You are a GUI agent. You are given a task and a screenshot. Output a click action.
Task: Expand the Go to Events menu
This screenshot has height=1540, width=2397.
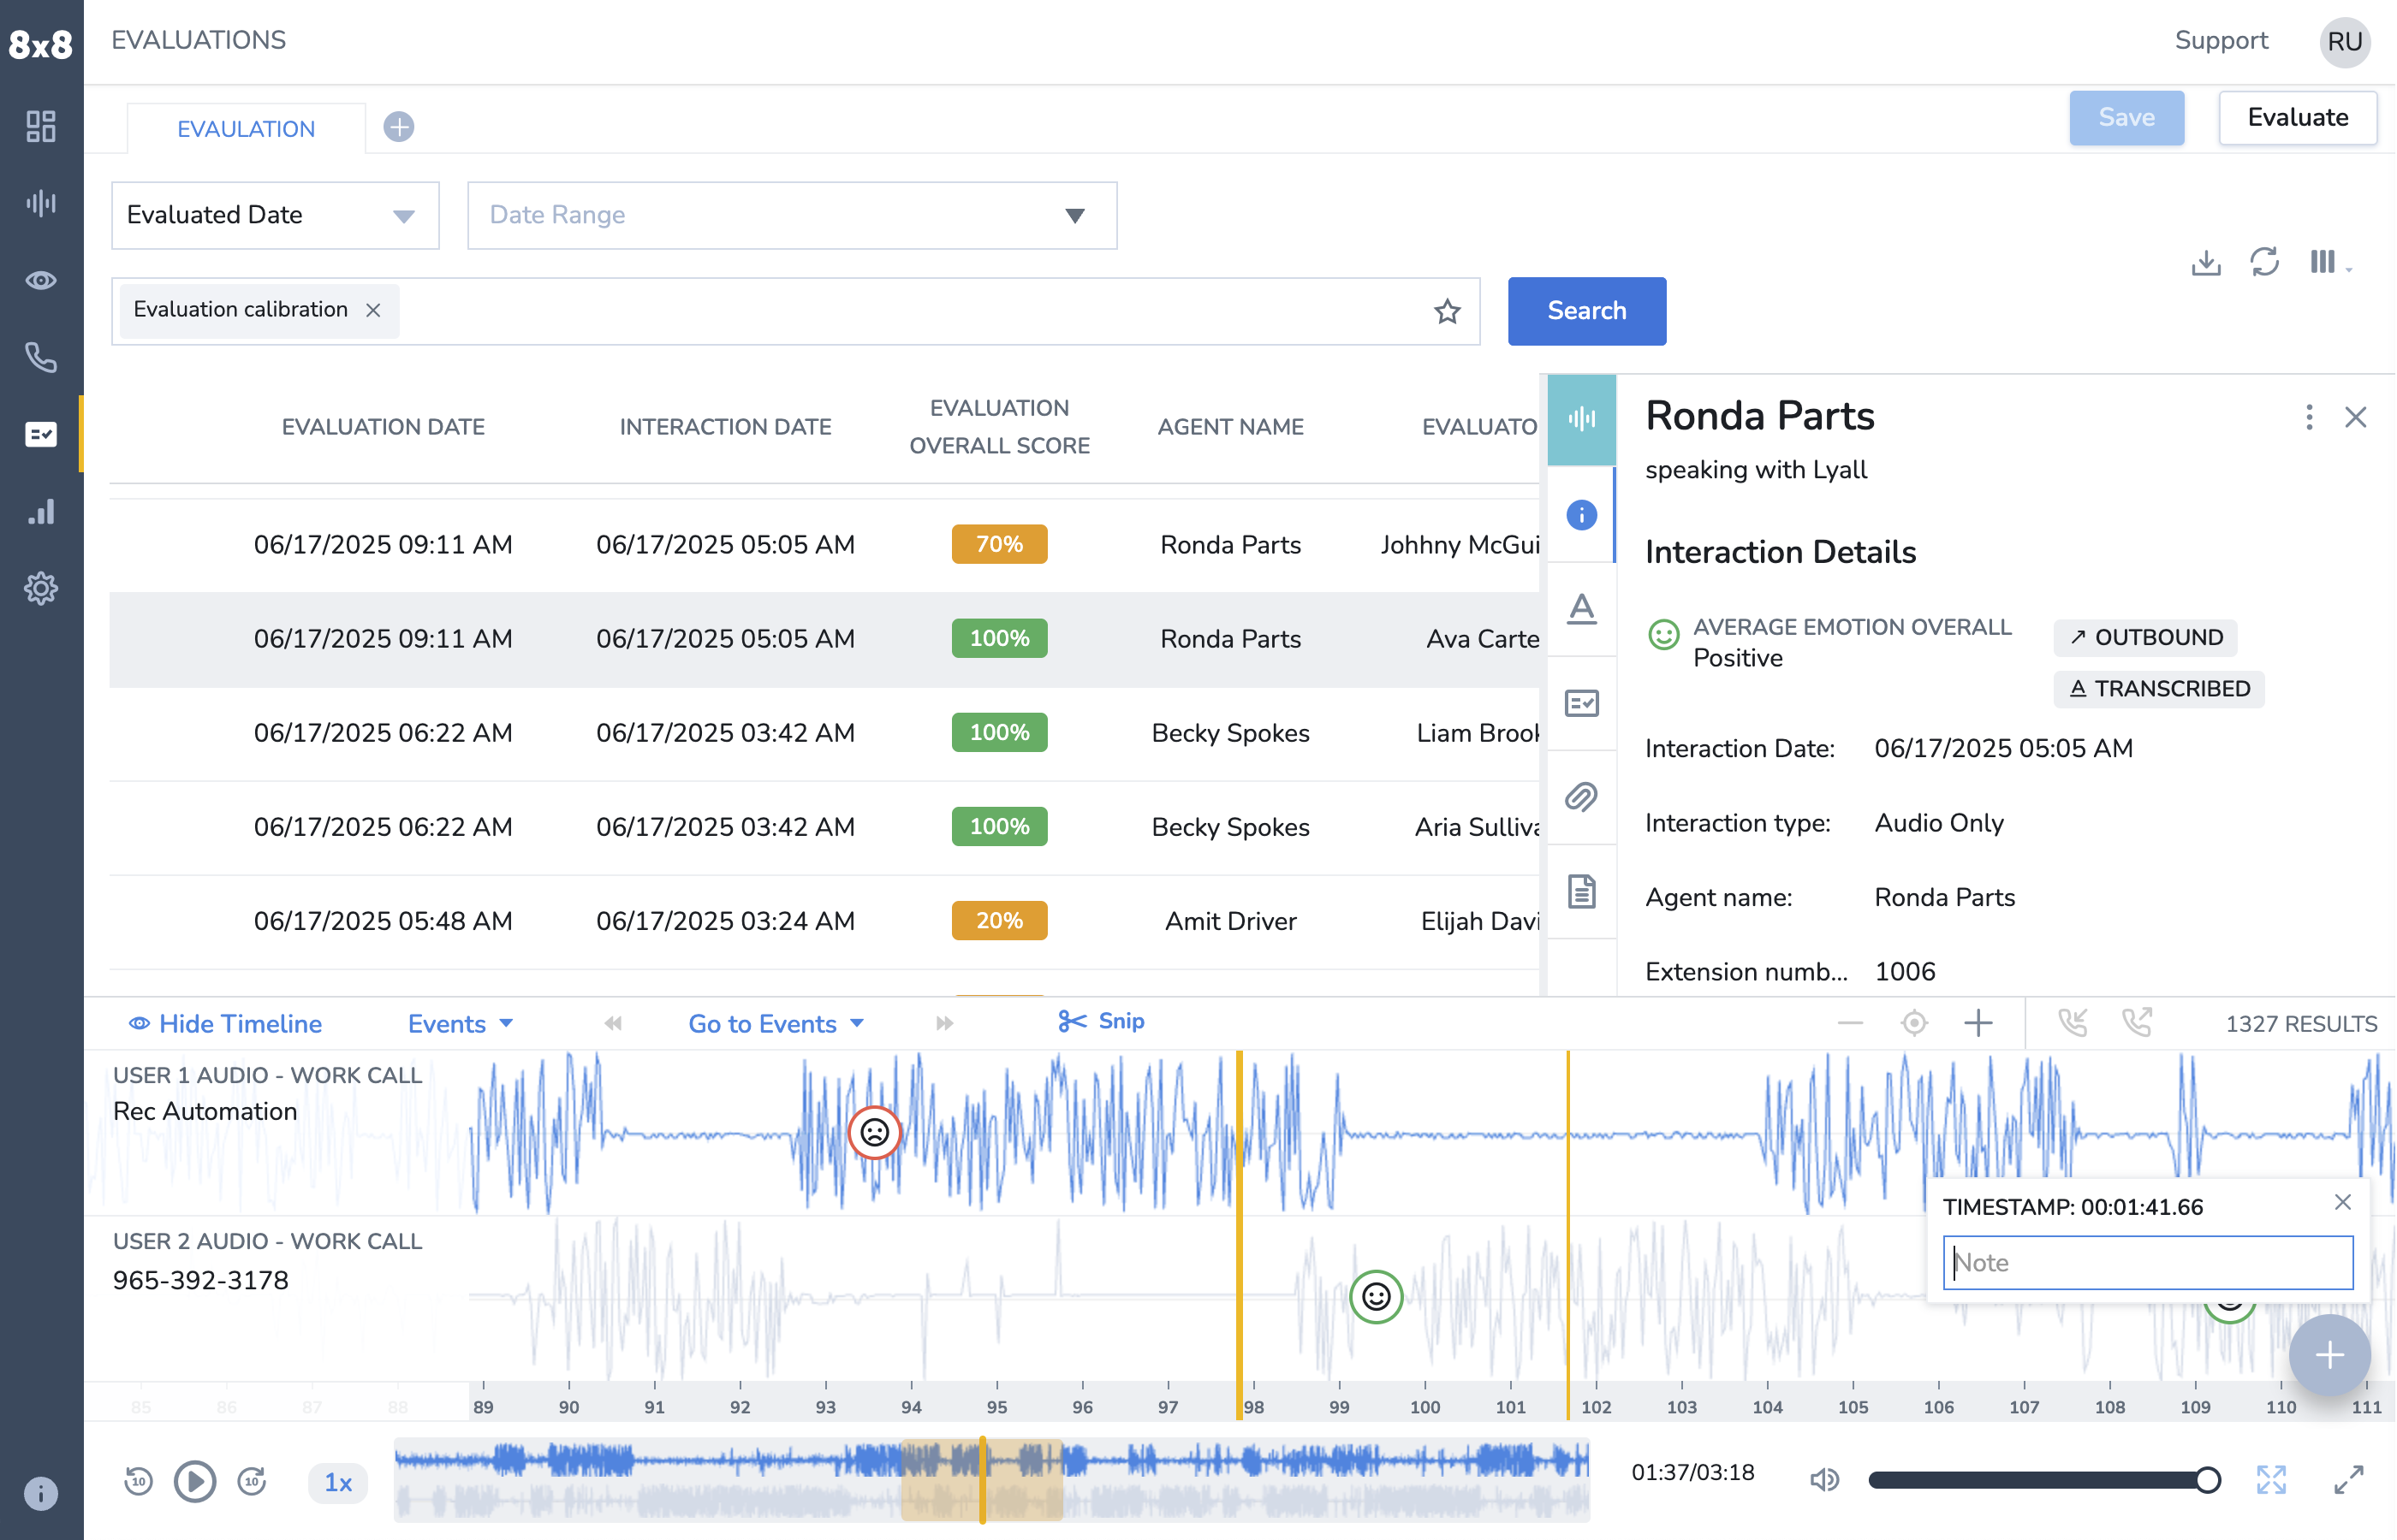click(776, 1023)
